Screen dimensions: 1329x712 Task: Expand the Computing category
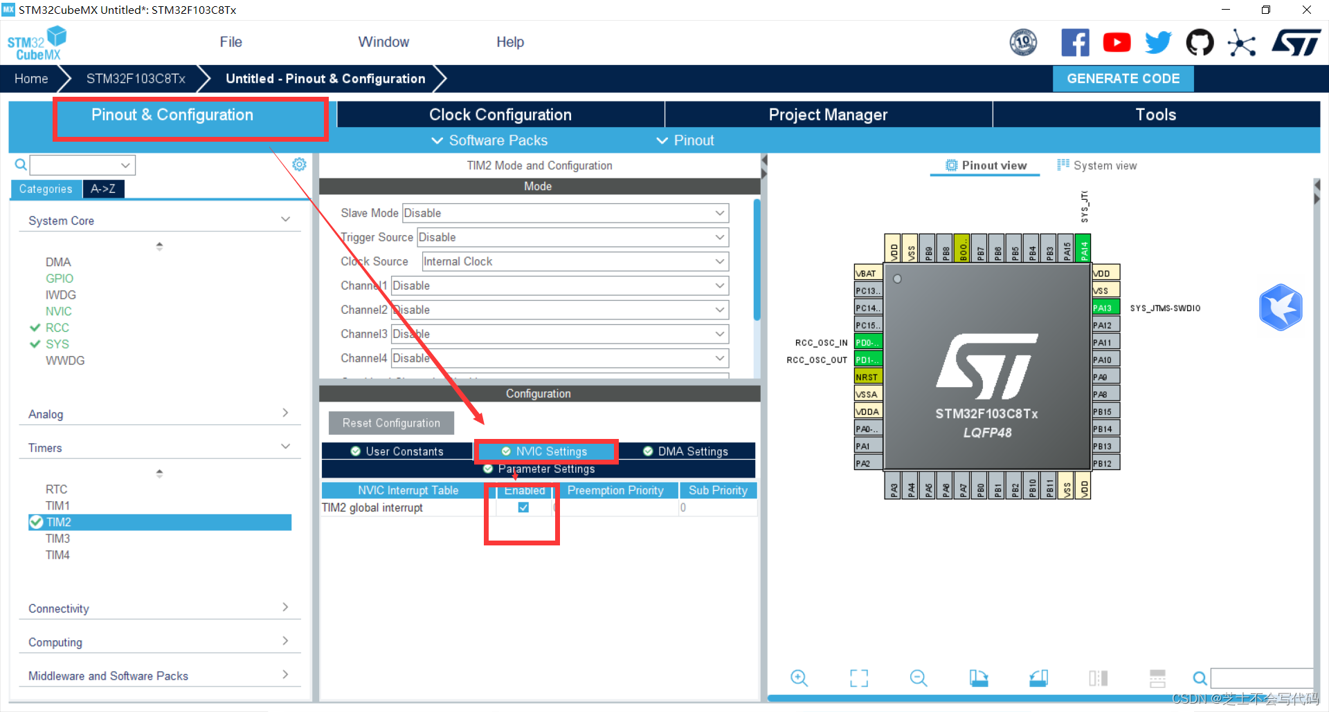point(159,642)
